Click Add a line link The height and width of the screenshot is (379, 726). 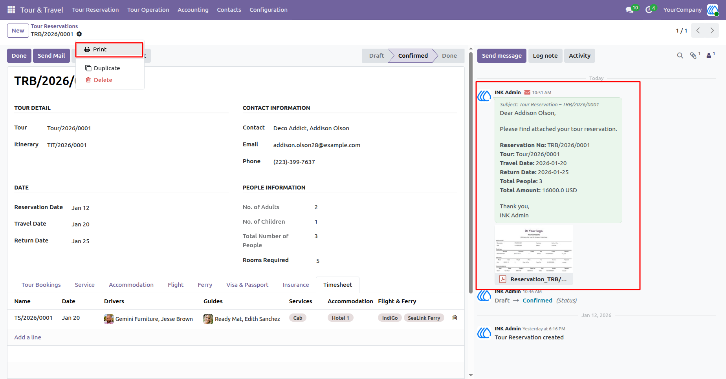click(27, 337)
